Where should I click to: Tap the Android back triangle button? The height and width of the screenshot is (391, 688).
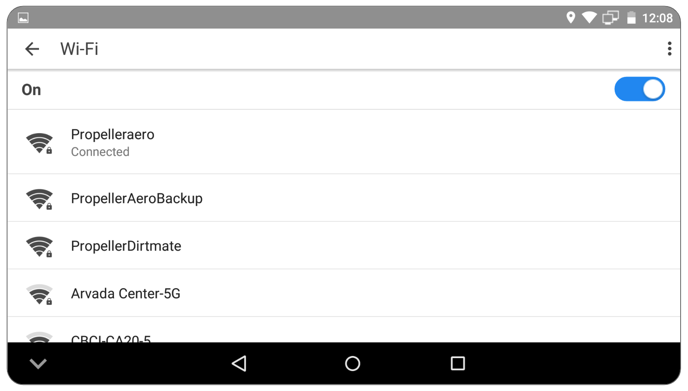(239, 363)
